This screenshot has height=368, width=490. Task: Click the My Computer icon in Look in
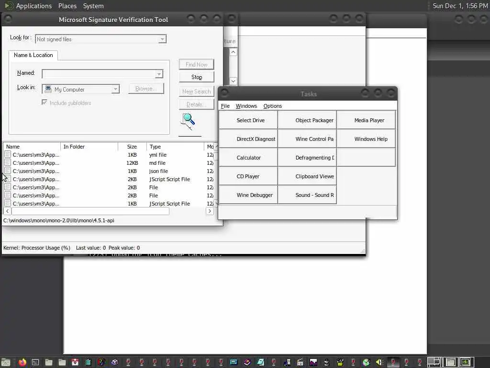coord(48,89)
